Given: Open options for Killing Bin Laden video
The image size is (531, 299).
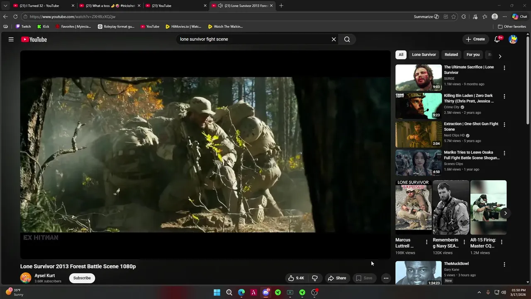Looking at the screenshot, I should [504, 96].
